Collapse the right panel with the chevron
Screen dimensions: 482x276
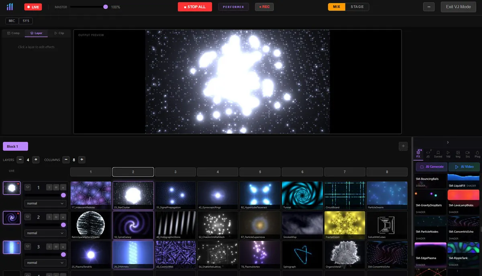pos(447,142)
